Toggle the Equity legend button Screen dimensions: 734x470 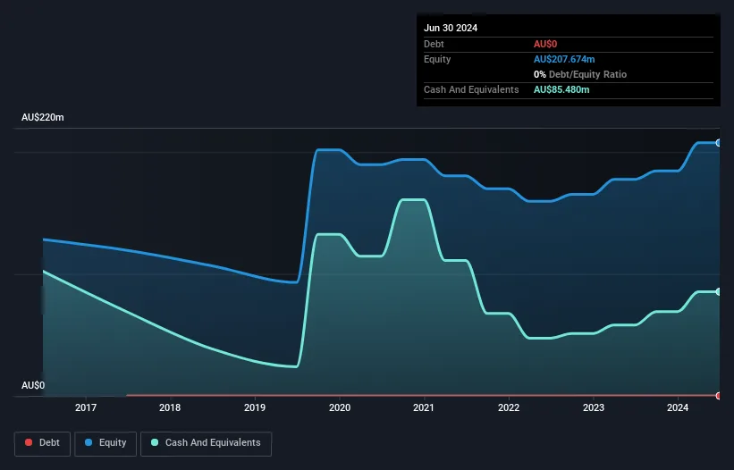[105, 442]
